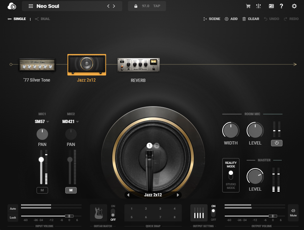Open the shopping cart store icon
This screenshot has height=230, width=304.
click(x=248, y=6)
